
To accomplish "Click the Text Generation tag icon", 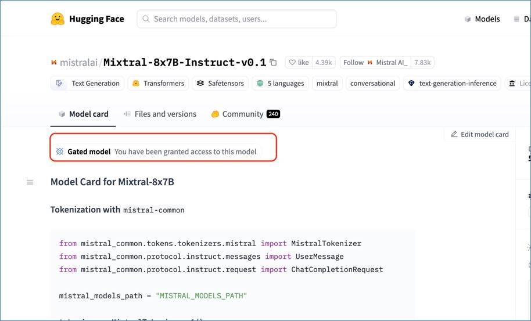I will pos(59,83).
